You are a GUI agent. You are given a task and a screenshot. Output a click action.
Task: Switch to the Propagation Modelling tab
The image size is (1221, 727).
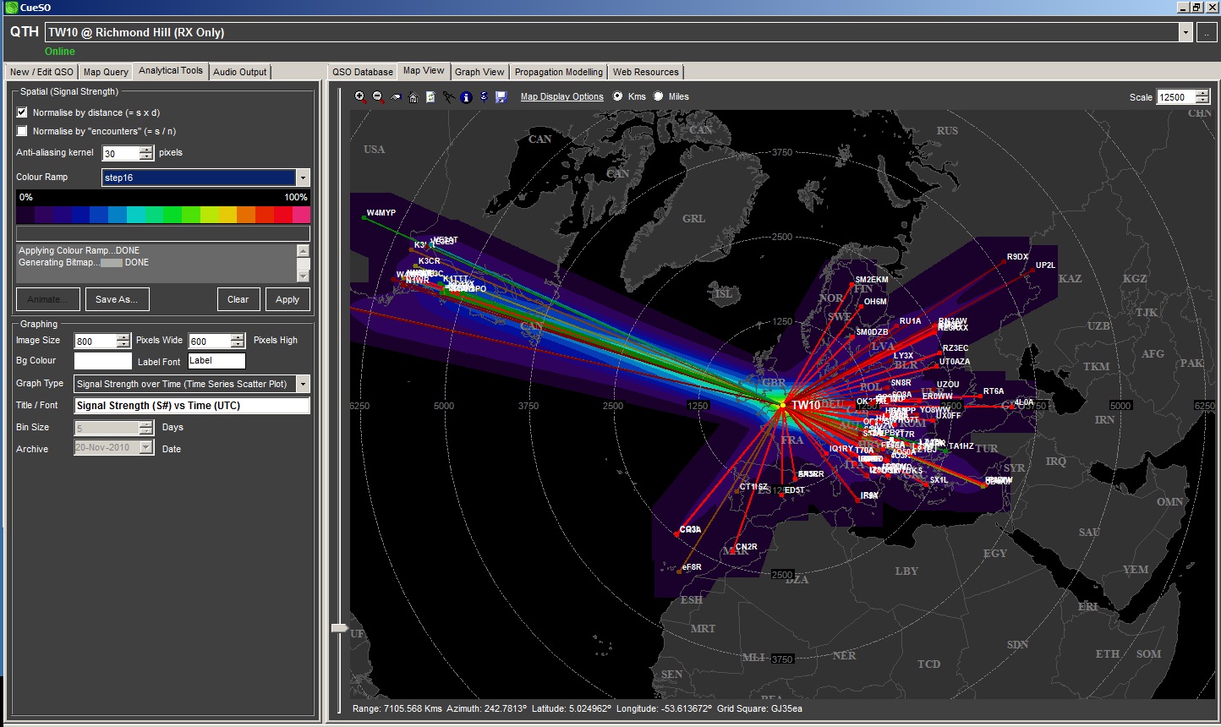(558, 72)
